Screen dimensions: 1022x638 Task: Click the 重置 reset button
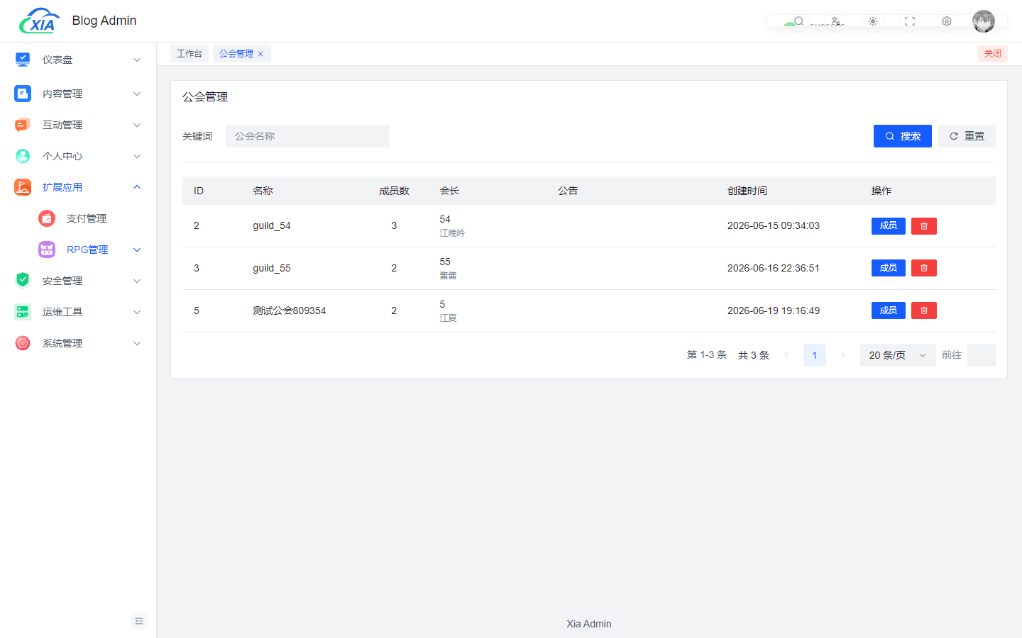[967, 136]
